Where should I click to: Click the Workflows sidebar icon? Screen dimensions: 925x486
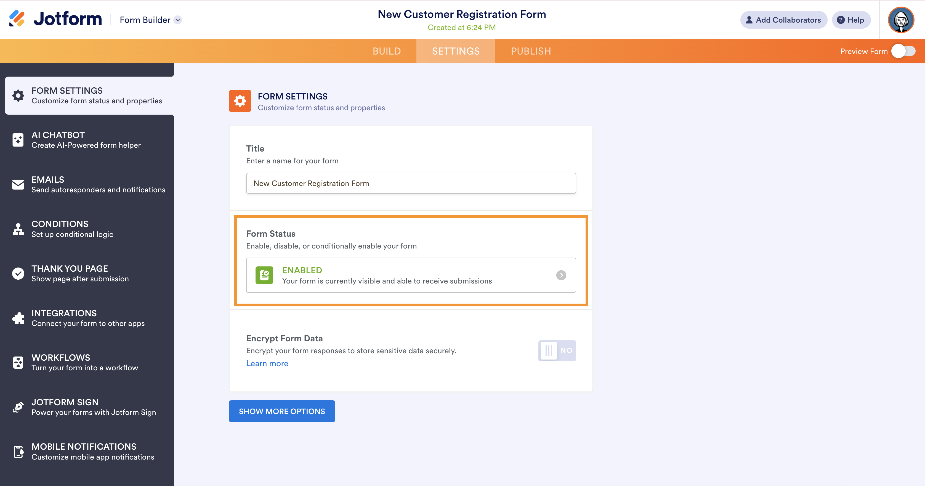point(18,362)
